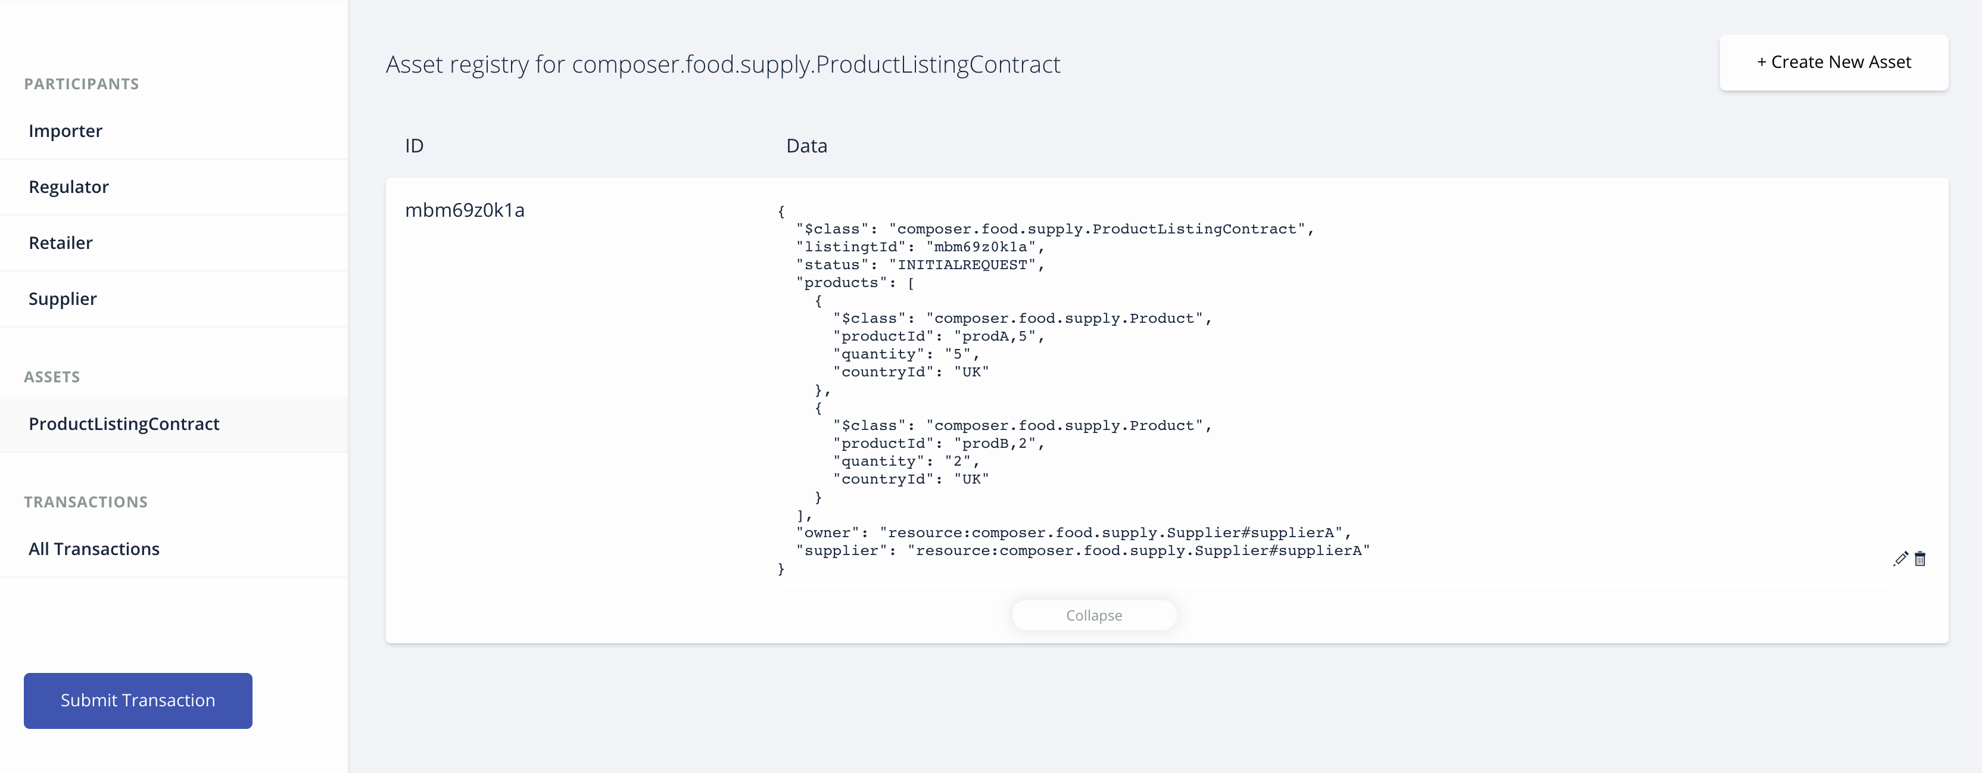The width and height of the screenshot is (1982, 773).
Task: Click the INITIALREQUEST status line in JSON
Action: [920, 264]
